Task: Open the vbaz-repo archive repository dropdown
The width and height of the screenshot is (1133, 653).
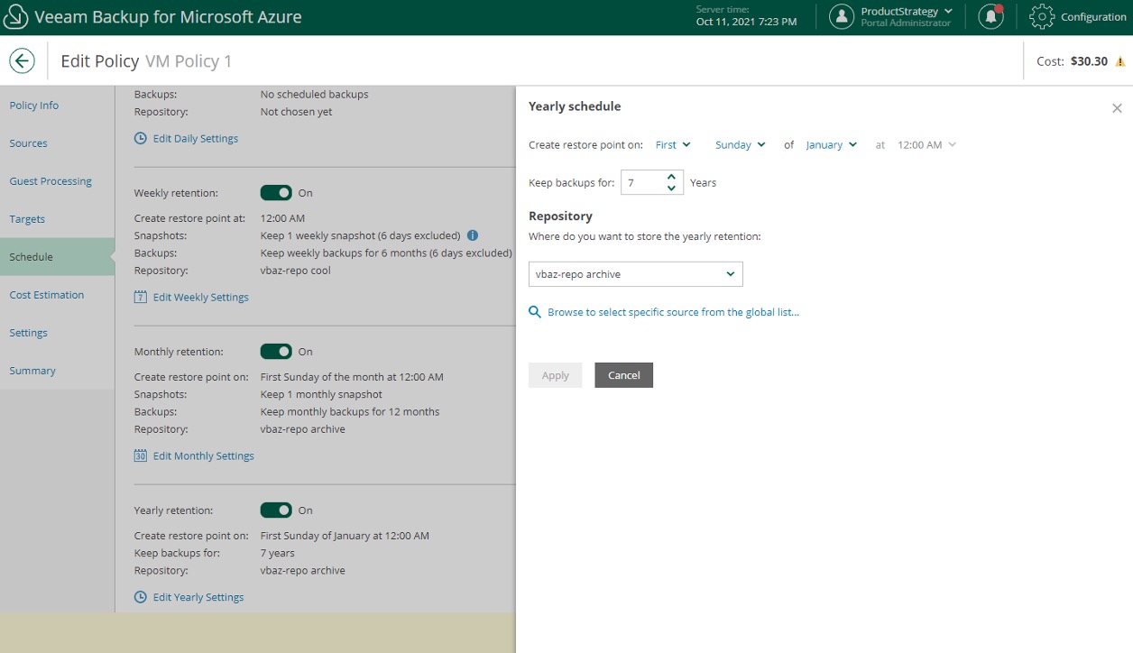Action: (x=635, y=273)
